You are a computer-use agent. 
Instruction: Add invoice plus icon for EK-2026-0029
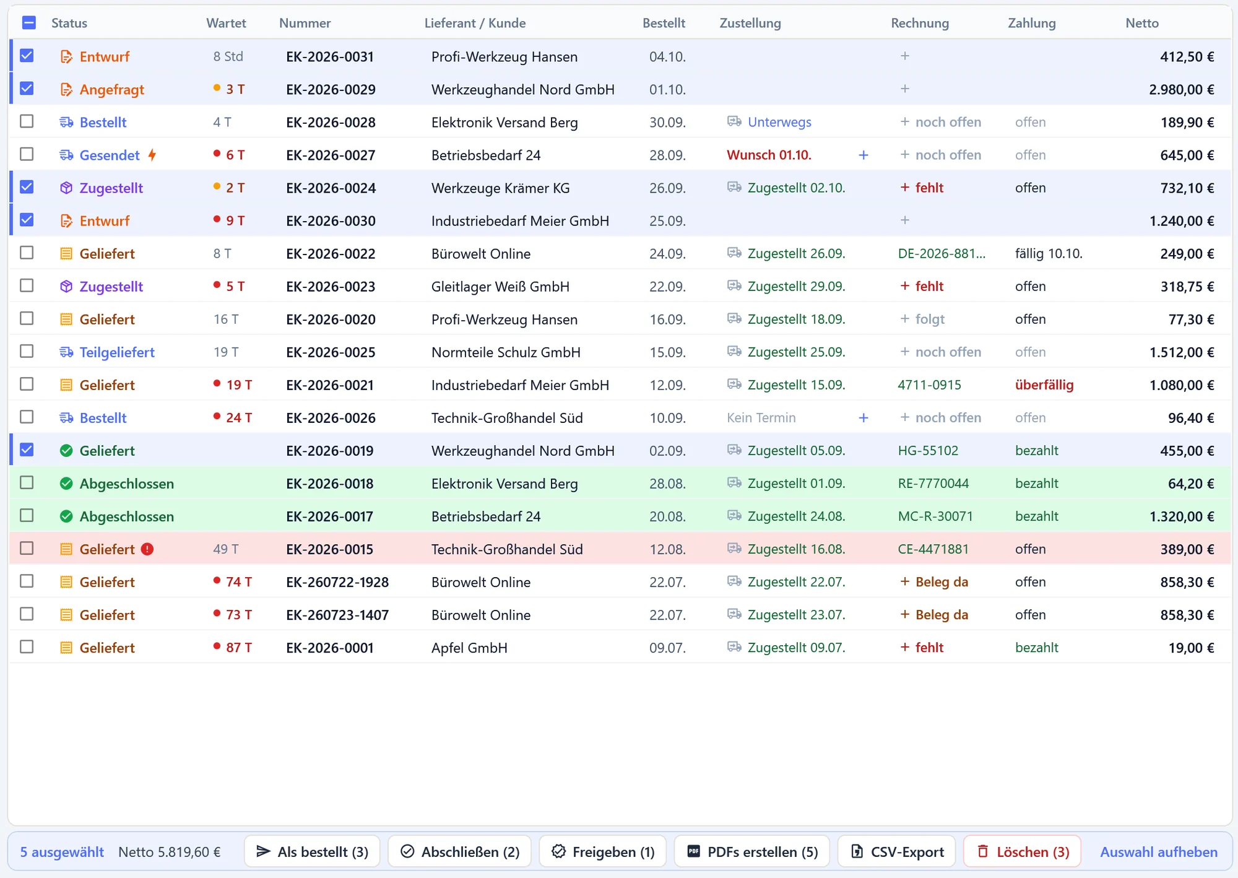[x=905, y=89]
